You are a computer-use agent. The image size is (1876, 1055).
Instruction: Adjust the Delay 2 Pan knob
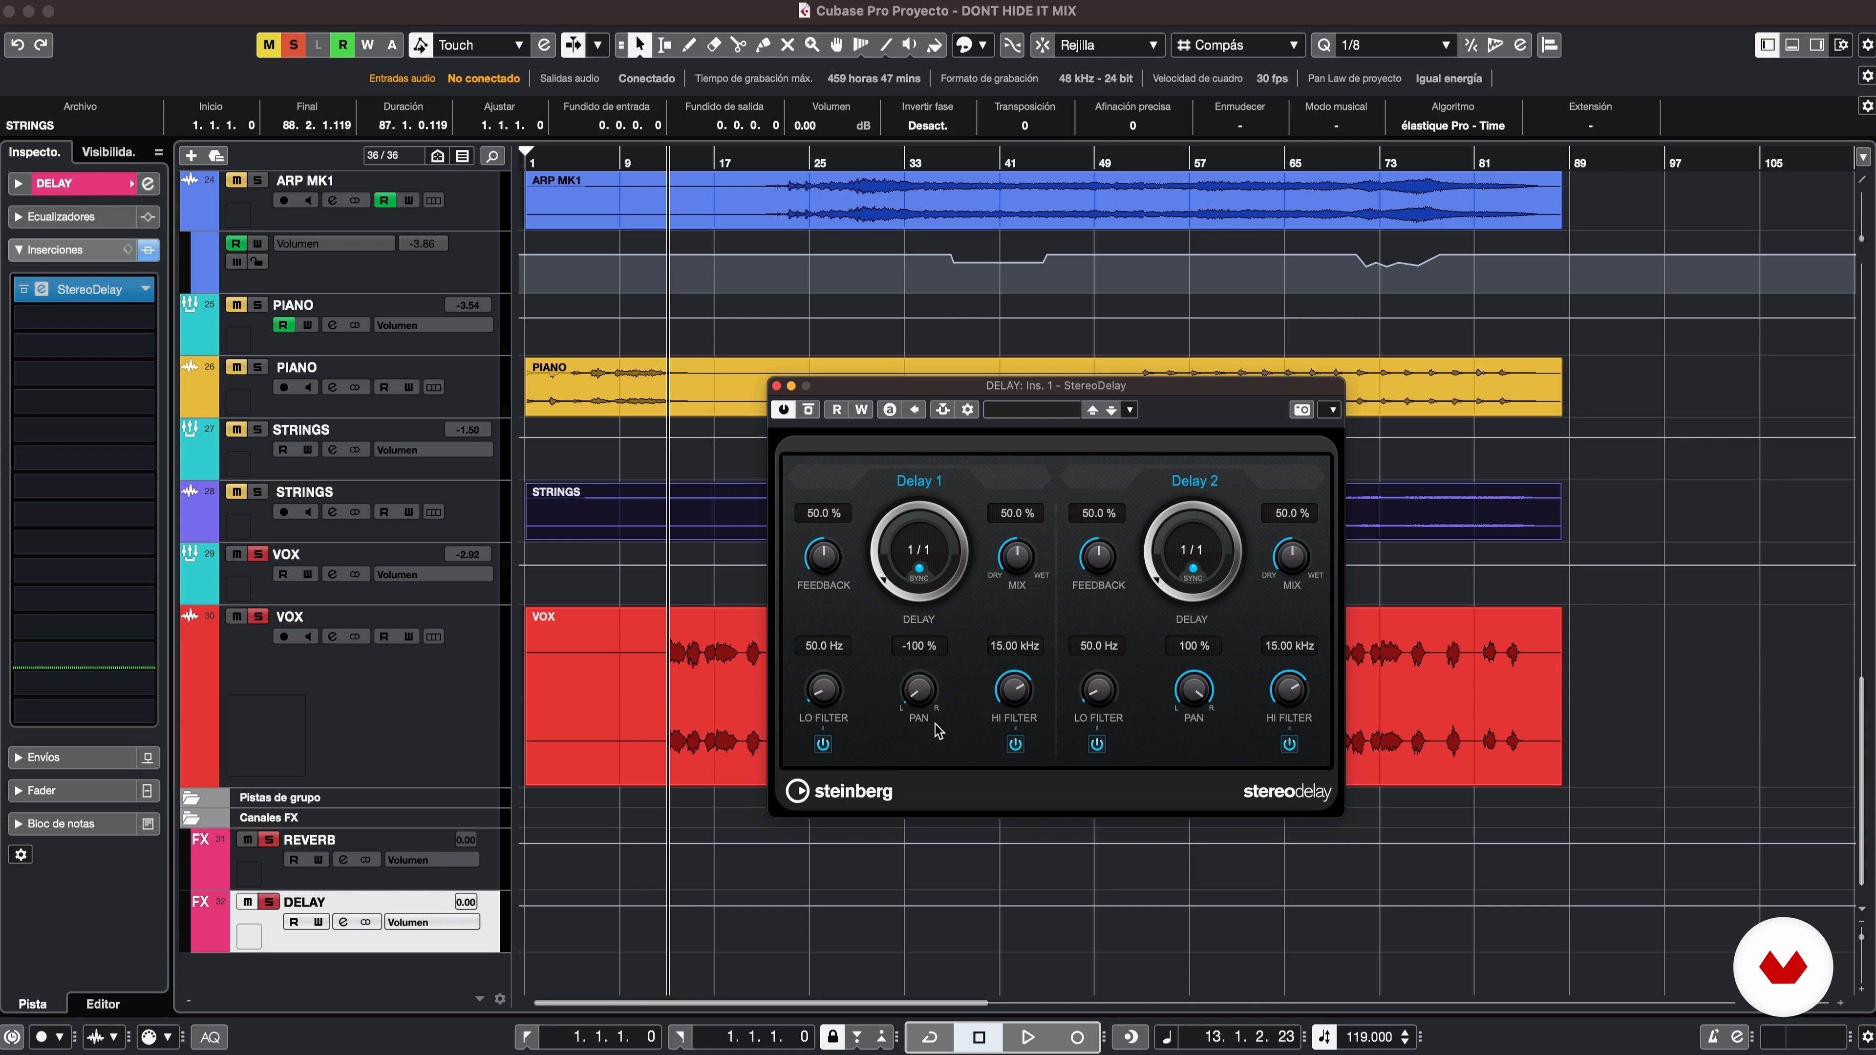[1194, 689]
